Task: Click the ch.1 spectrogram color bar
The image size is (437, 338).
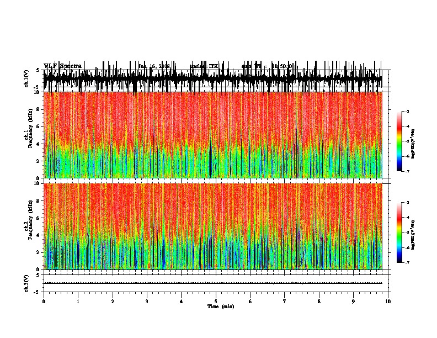Action: pos(399,141)
